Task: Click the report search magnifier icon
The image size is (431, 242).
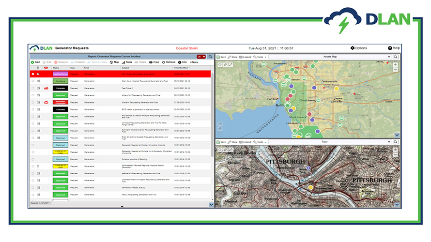Action: pos(210,57)
